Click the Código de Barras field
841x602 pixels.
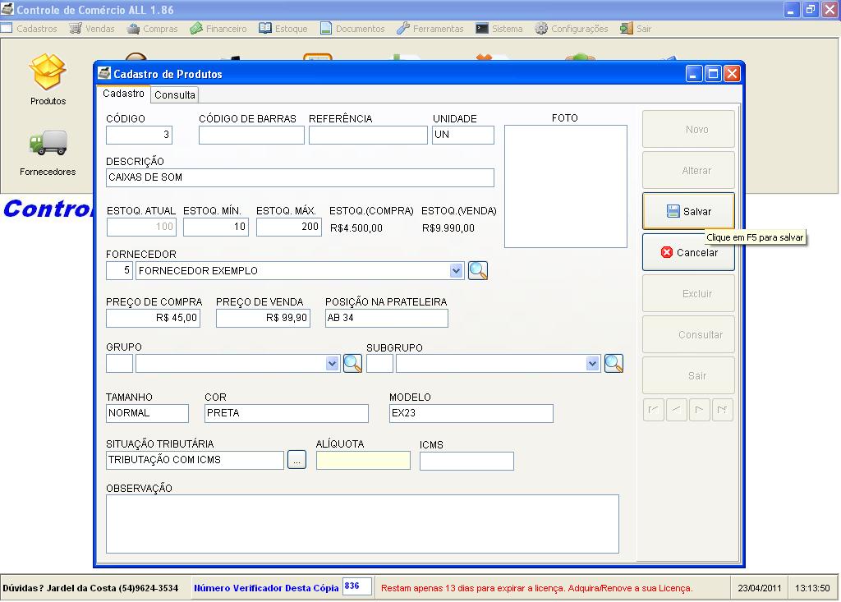pyautogui.click(x=251, y=136)
